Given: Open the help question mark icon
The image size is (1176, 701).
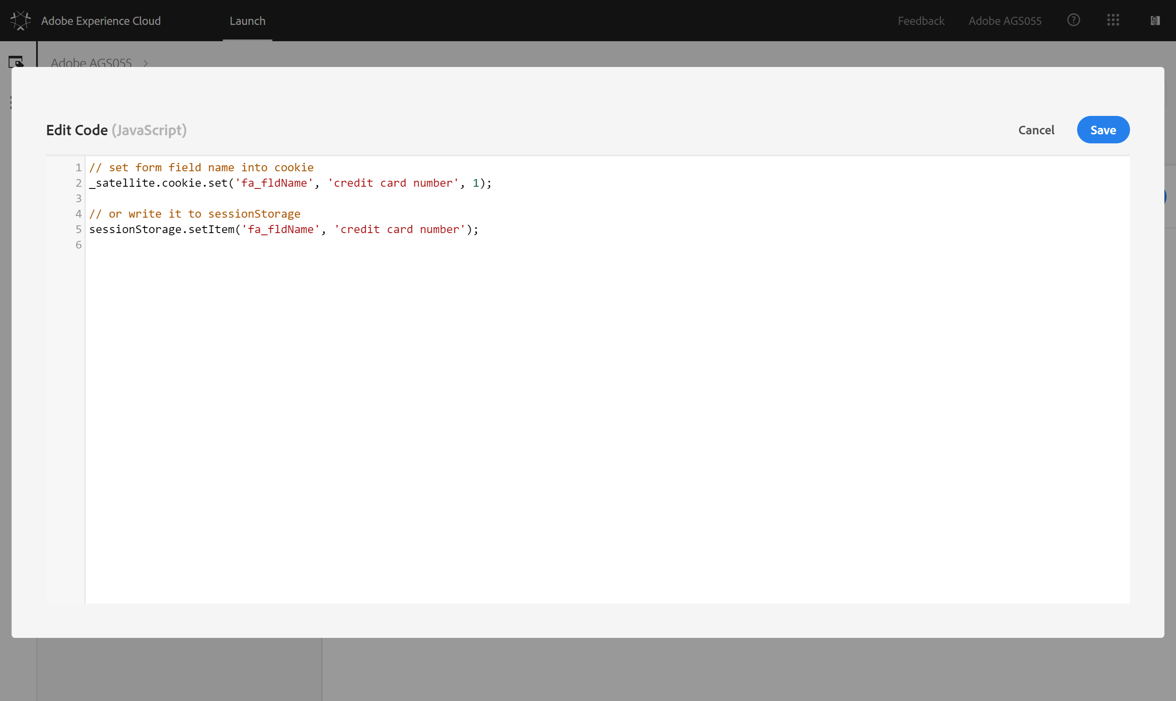Looking at the screenshot, I should tap(1073, 20).
